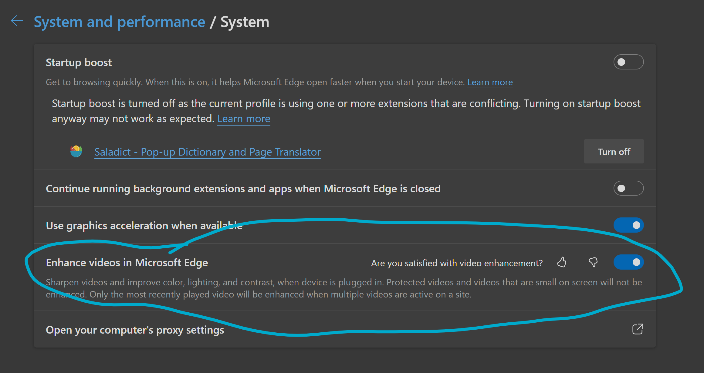Click the Startup boost heading
This screenshot has width=704, height=373.
(79, 62)
